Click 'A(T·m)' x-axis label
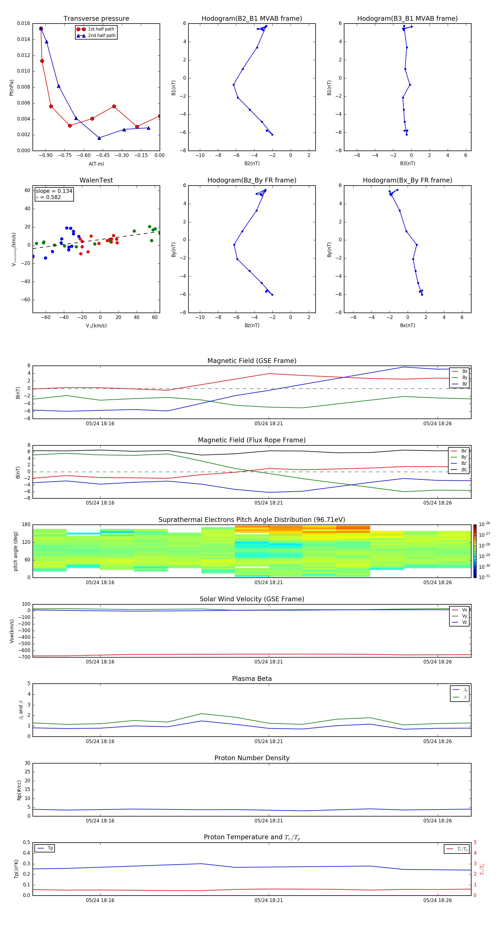Viewport: 504px width, 925px height. (96, 164)
